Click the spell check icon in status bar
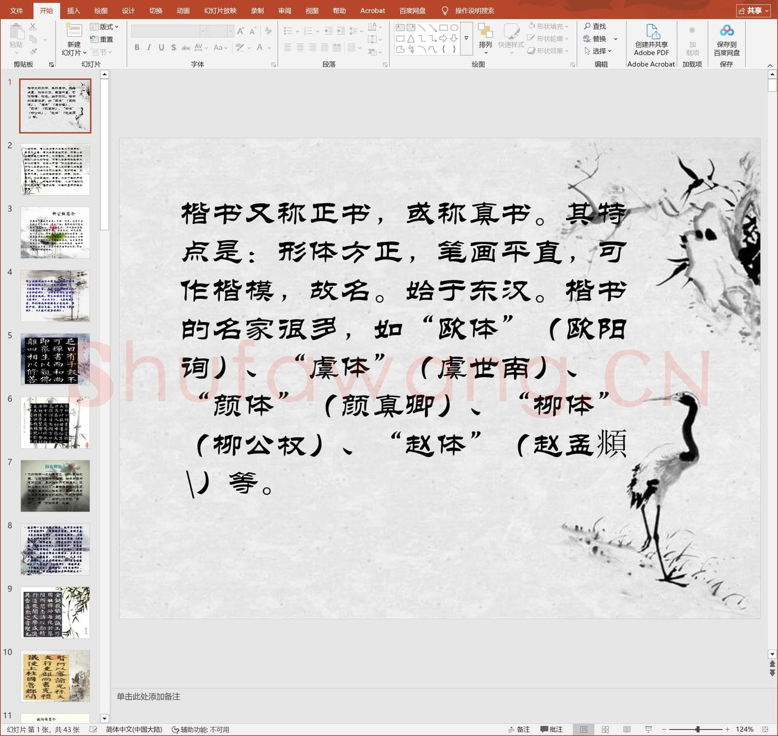This screenshot has width=778, height=736. pos(93,729)
